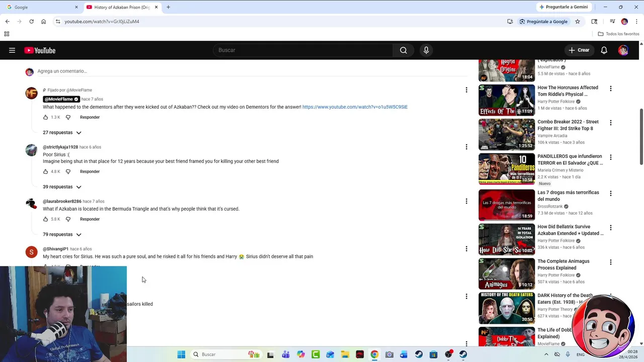
Task: Reply to the pinned MovieFlame comment
Action: tap(90, 117)
